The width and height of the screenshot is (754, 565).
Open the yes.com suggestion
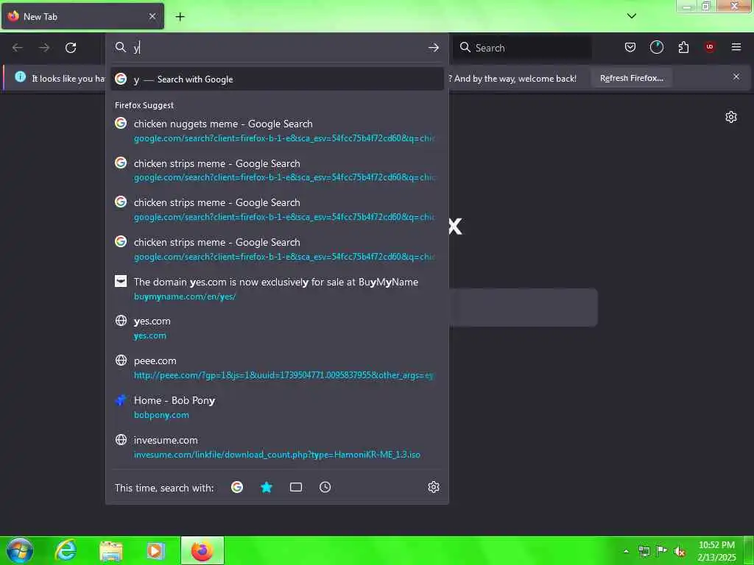point(277,328)
